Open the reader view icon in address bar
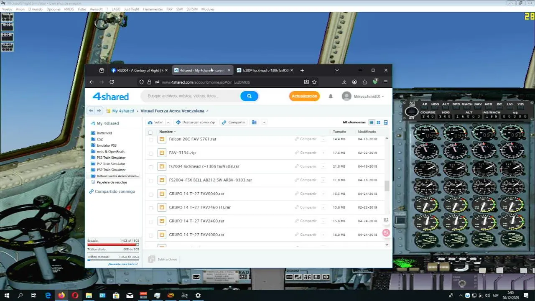The image size is (535, 301). 306,82
